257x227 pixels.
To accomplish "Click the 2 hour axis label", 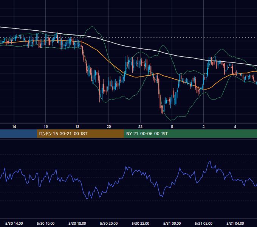I will point(203,127).
